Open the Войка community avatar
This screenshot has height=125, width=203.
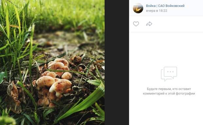pyautogui.click(x=138, y=8)
